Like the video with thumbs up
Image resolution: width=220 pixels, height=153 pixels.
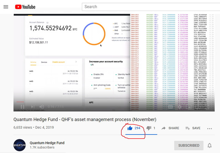click(x=130, y=128)
